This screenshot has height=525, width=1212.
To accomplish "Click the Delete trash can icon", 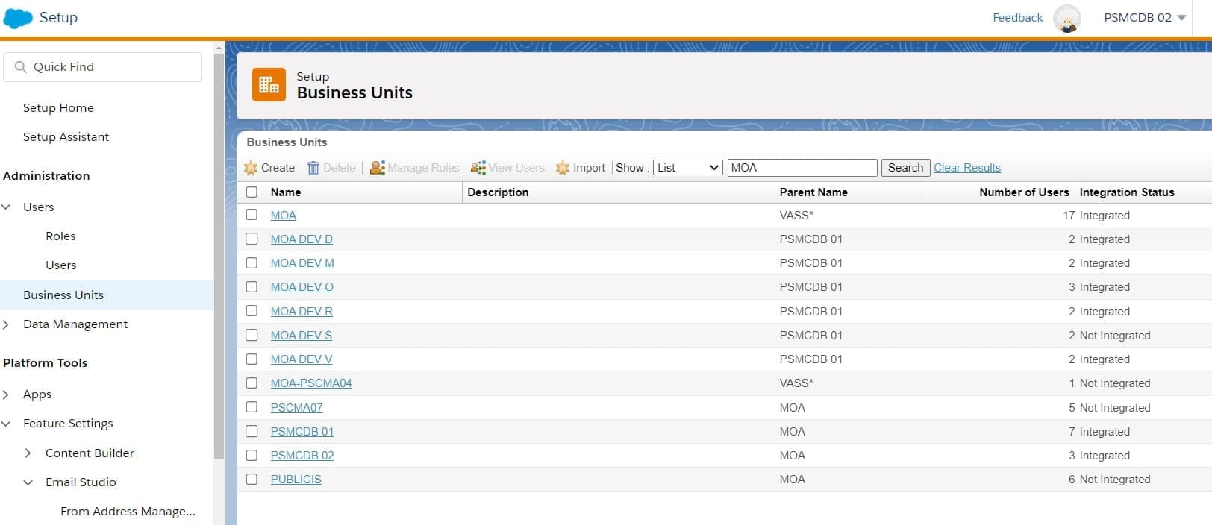I will [x=313, y=169].
